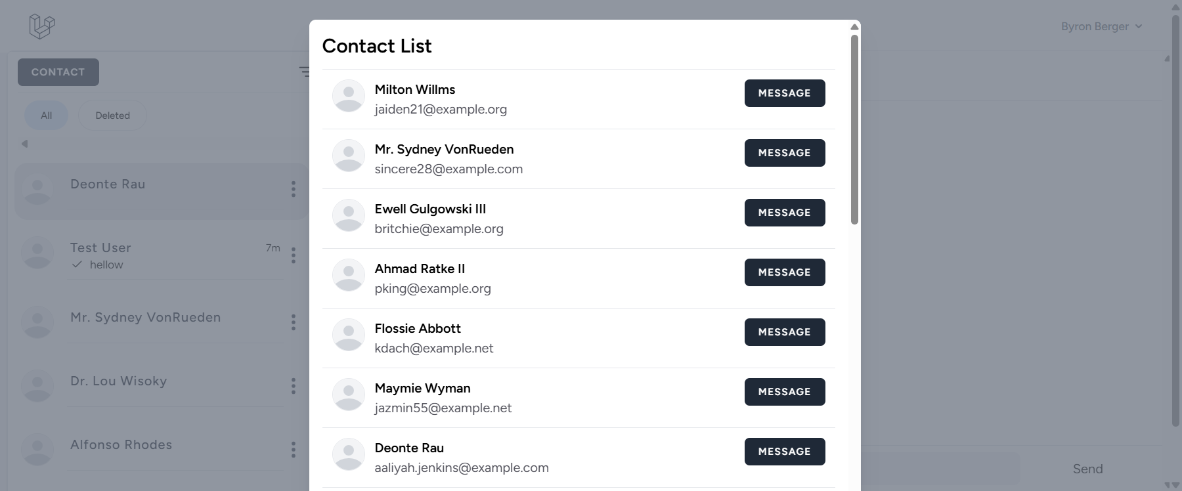The height and width of the screenshot is (491, 1182).
Task: Switch to the Deleted filter tab
Action: point(112,116)
